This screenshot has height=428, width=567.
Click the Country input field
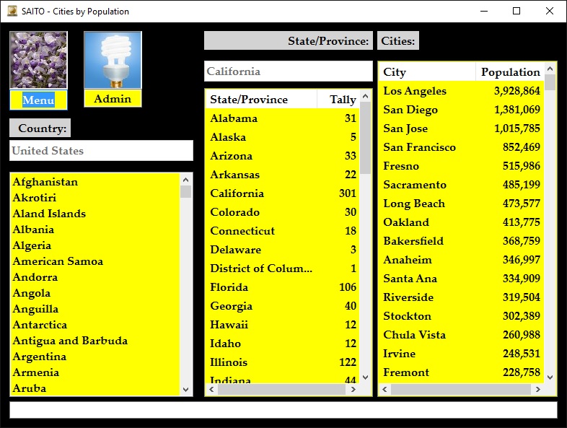coord(101,151)
